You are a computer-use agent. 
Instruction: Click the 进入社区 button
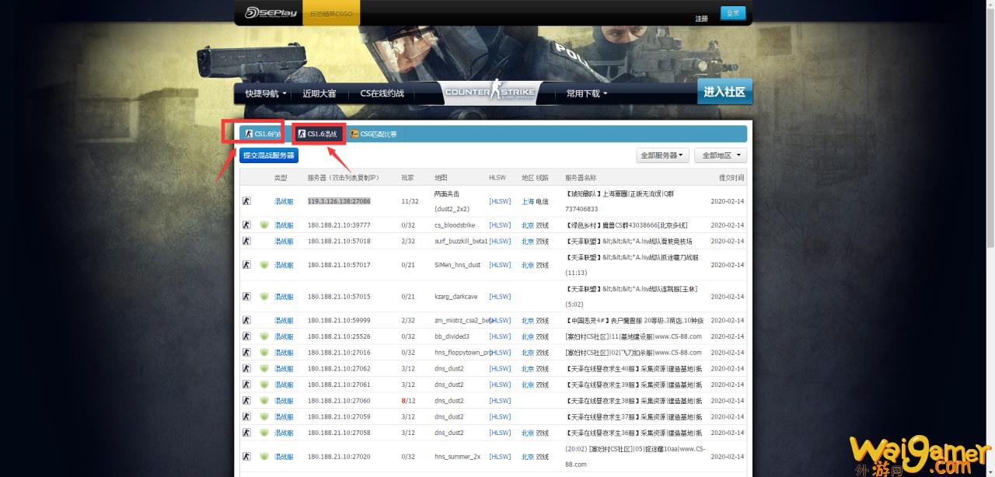click(x=724, y=92)
